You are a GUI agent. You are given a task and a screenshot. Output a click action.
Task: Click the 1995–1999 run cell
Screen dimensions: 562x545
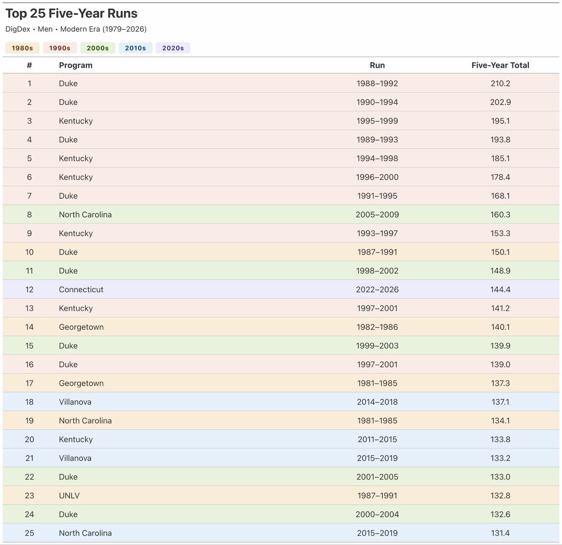pyautogui.click(x=377, y=121)
